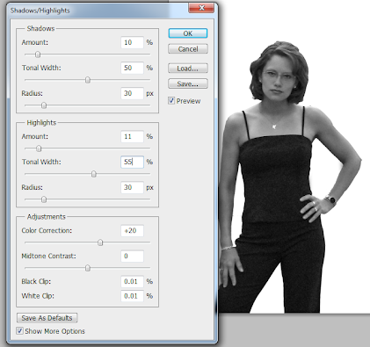Click the Cancel button

coord(188,49)
